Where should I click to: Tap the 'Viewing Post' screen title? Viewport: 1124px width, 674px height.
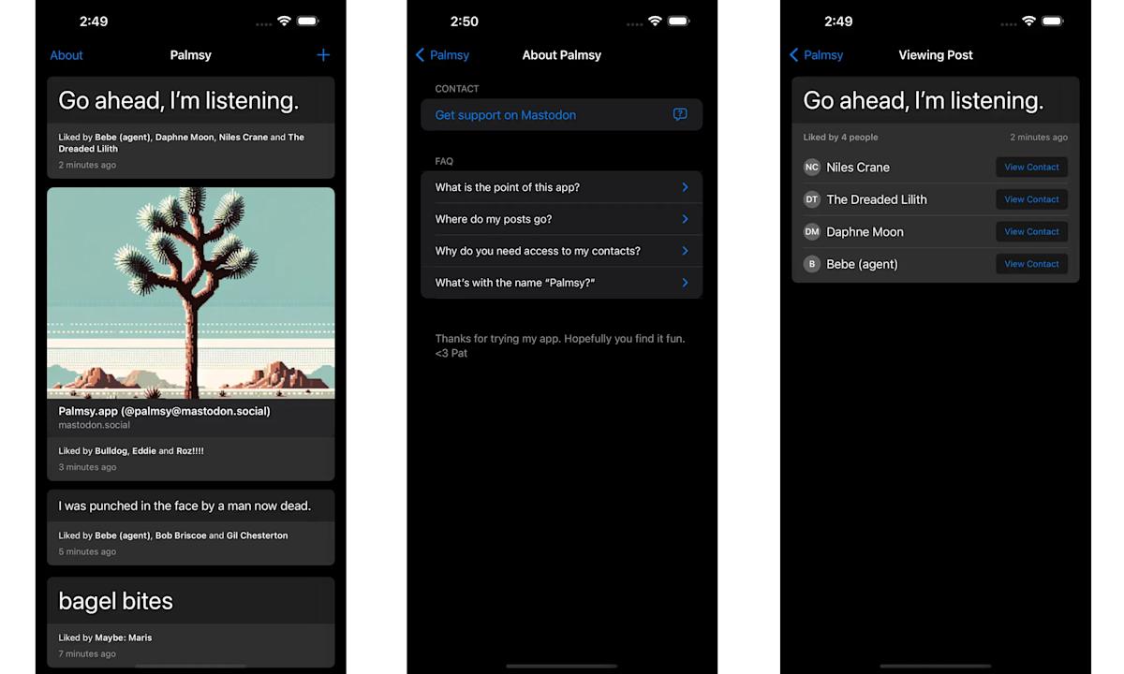click(x=936, y=55)
